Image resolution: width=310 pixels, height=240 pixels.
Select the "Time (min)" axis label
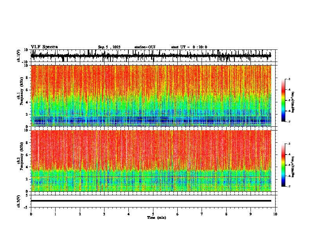157,218
